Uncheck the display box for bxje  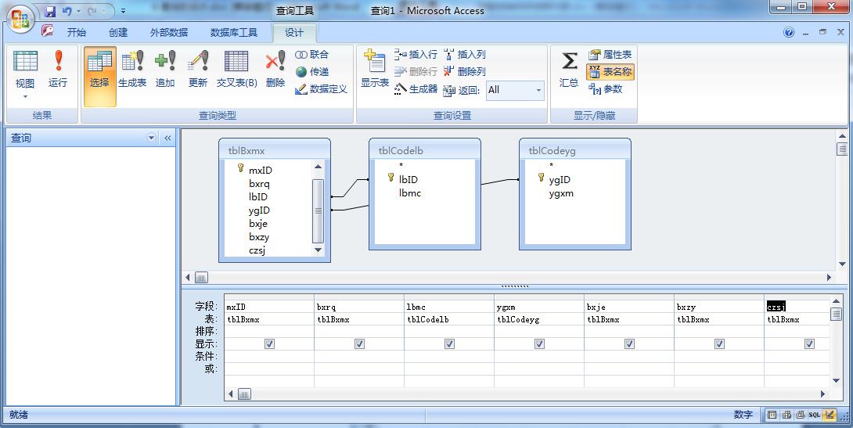click(629, 343)
